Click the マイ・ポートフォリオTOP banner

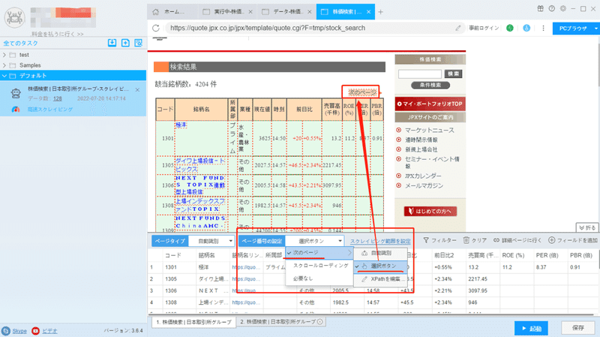point(430,104)
